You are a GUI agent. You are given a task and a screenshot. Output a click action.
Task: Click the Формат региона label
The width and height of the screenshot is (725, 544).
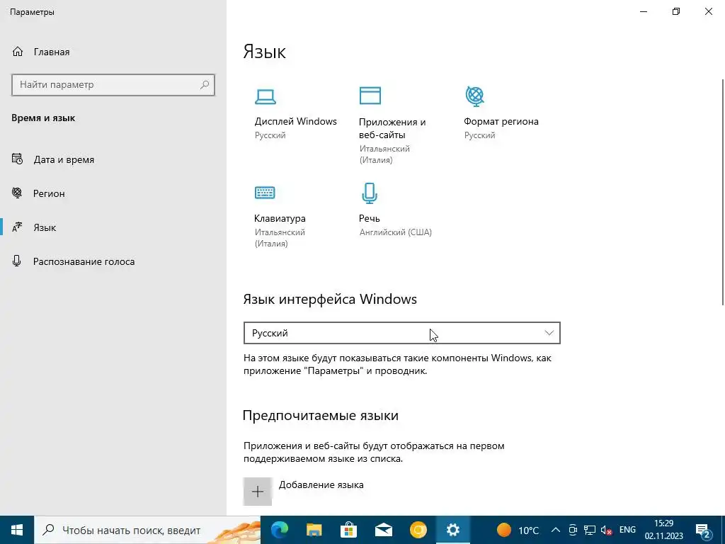pyautogui.click(x=501, y=121)
